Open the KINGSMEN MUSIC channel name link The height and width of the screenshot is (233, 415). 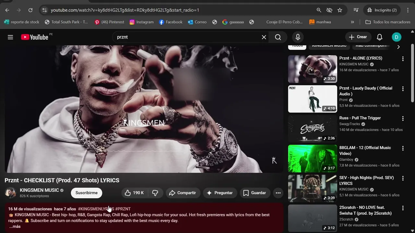(39, 190)
